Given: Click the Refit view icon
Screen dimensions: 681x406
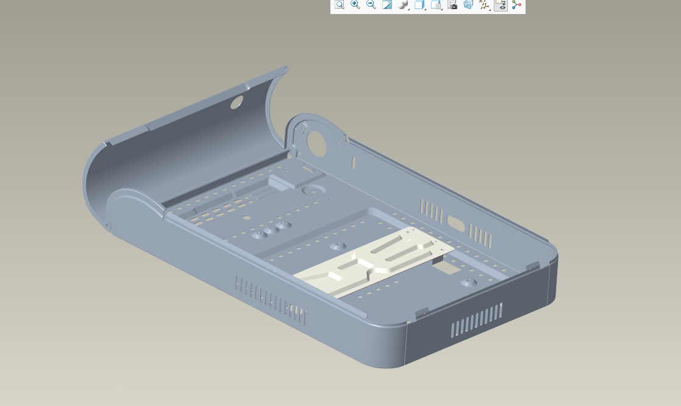Looking at the screenshot, I should tap(387, 5).
